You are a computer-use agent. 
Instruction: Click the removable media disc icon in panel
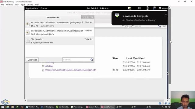click(x=129, y=8)
